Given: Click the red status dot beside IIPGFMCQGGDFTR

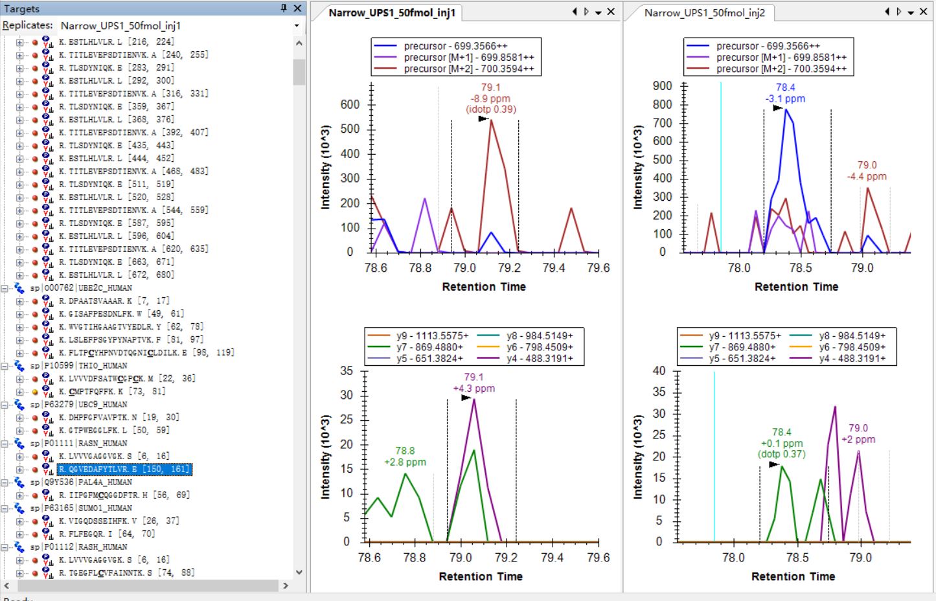Looking at the screenshot, I should click(x=35, y=495).
